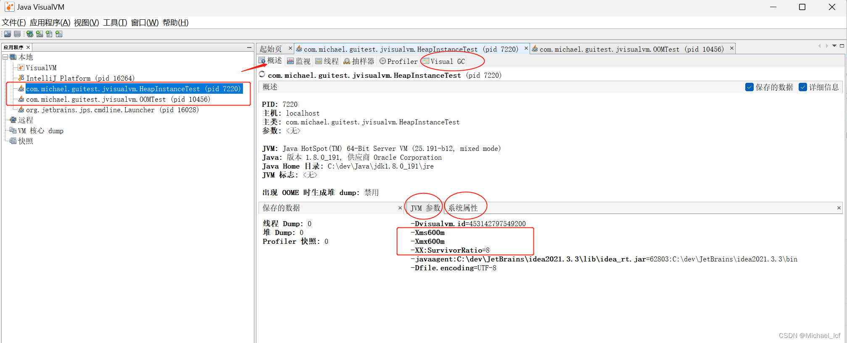847x343 pixels.
Task: Toggle the 详细信息 checkbox
Action: point(803,87)
